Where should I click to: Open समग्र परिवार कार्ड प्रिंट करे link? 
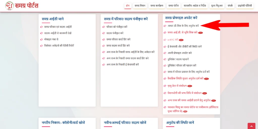pyautogui.click(x=118, y=40)
